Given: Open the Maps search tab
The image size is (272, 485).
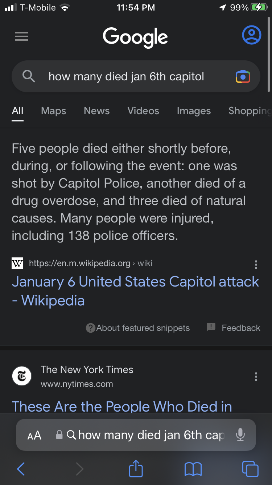Looking at the screenshot, I should 54,111.
